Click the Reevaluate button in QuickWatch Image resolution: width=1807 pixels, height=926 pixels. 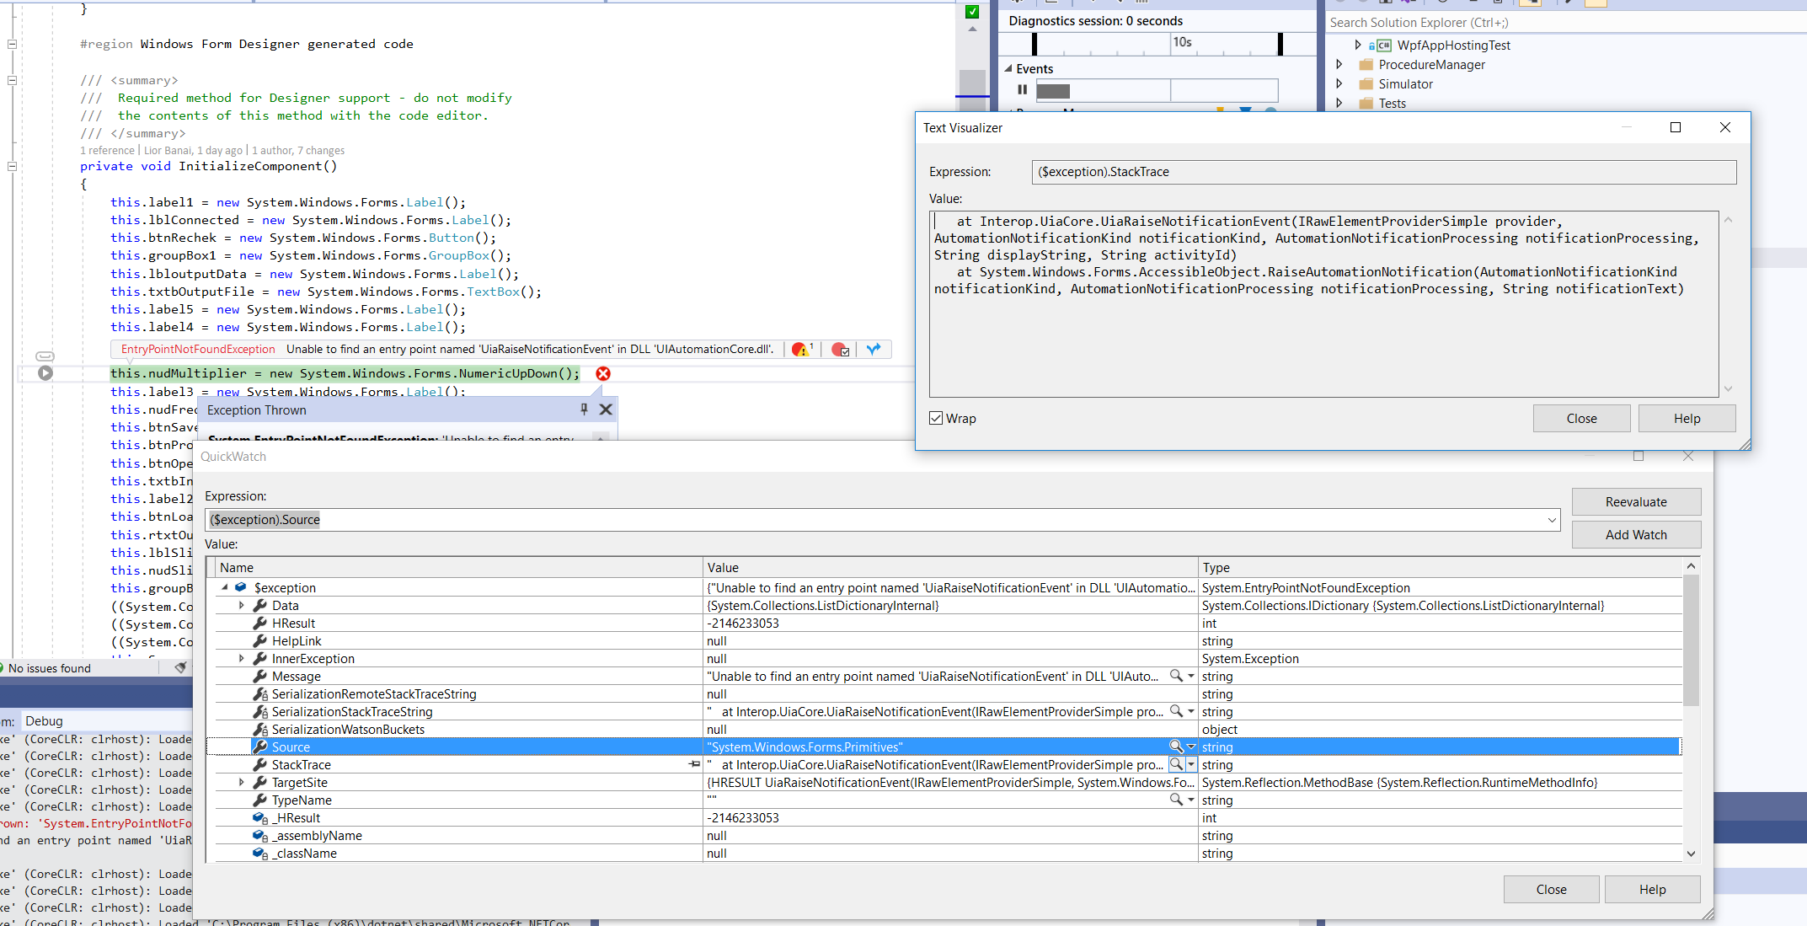1635,501
